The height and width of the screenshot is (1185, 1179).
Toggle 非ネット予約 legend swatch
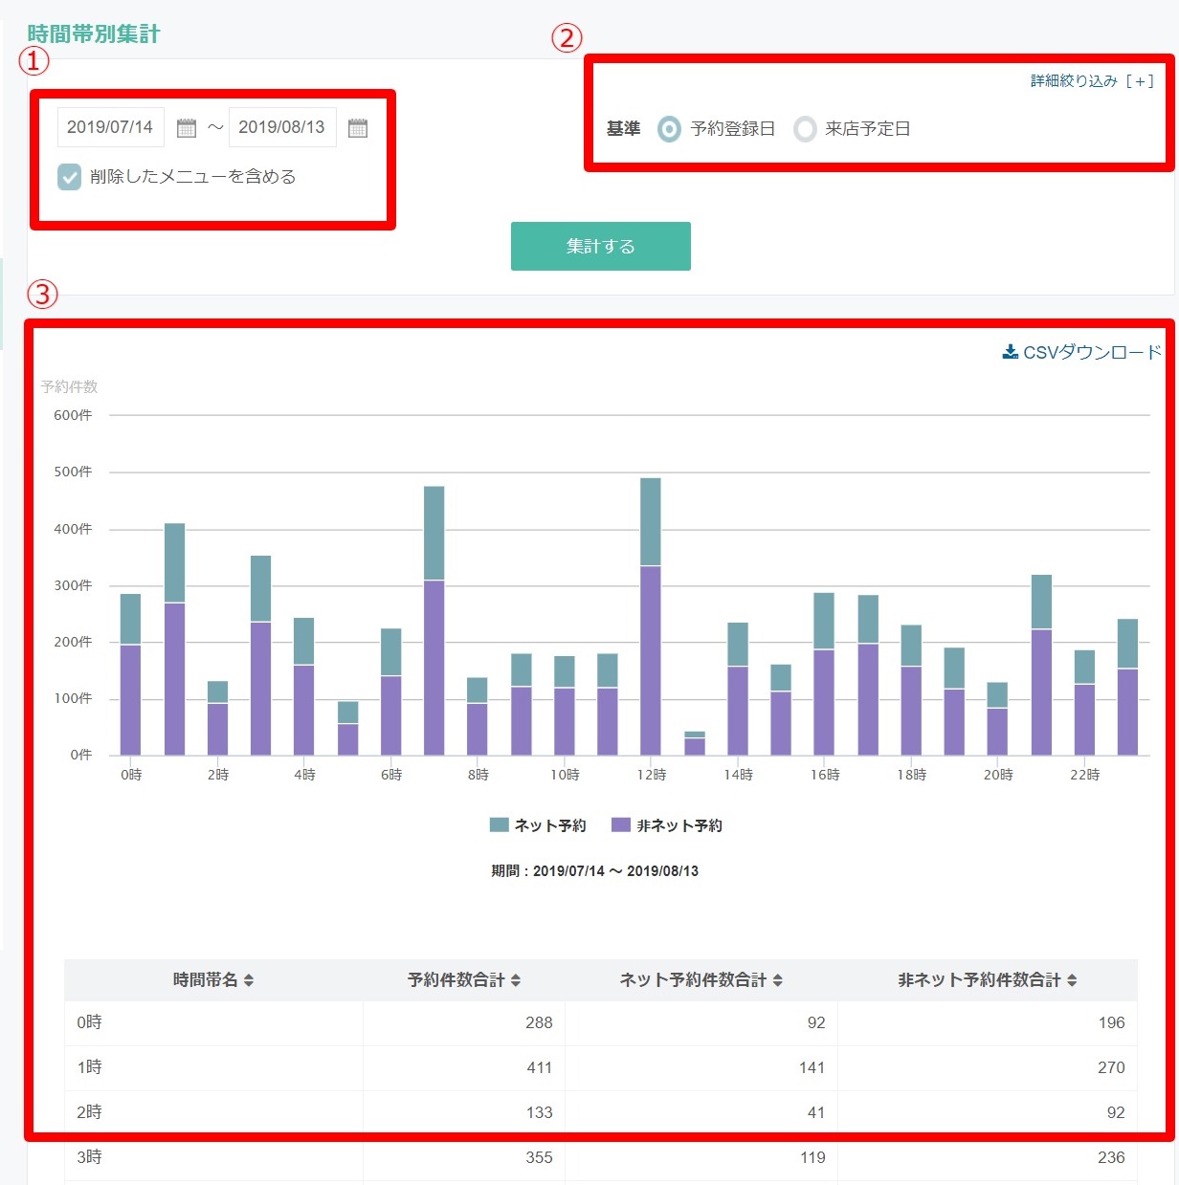coord(621,824)
